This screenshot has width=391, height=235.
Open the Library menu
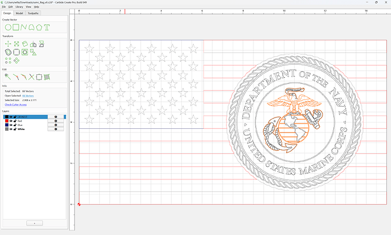tap(19, 7)
